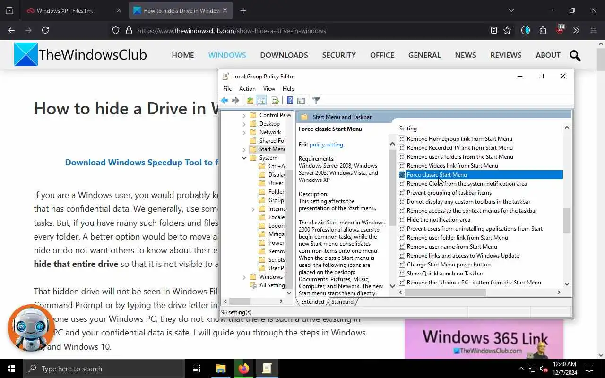Click the red extension icon with badge 14
The height and width of the screenshot is (378, 605).
click(560, 30)
